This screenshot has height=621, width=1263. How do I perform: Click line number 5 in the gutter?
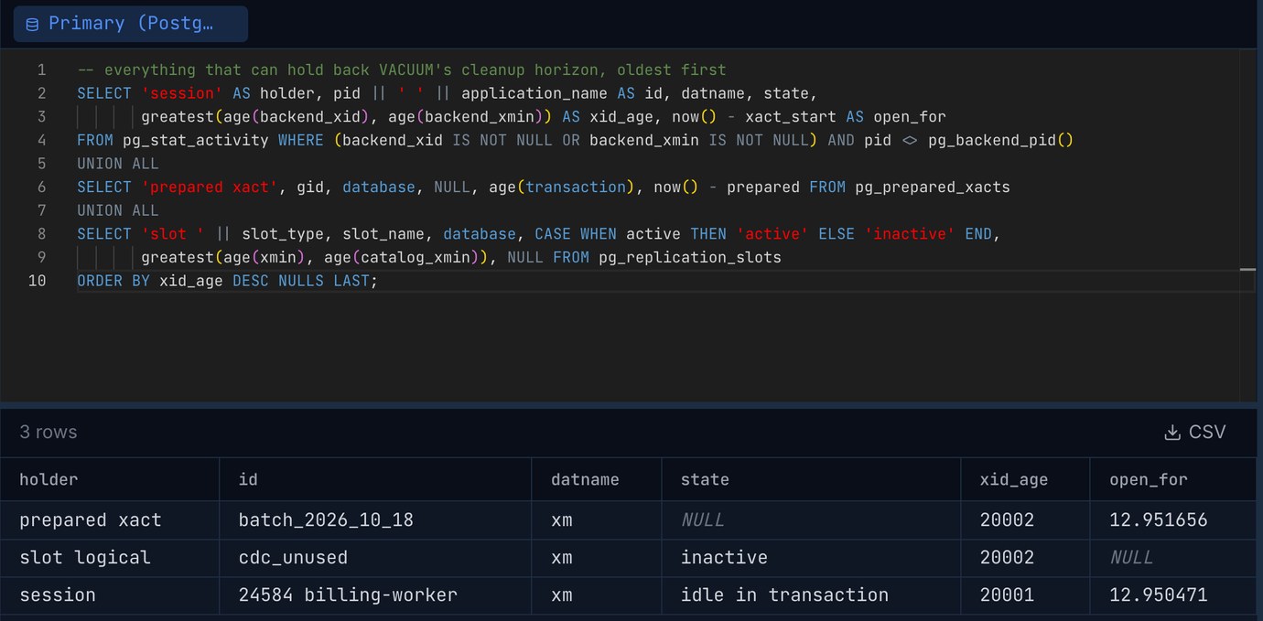(41, 164)
